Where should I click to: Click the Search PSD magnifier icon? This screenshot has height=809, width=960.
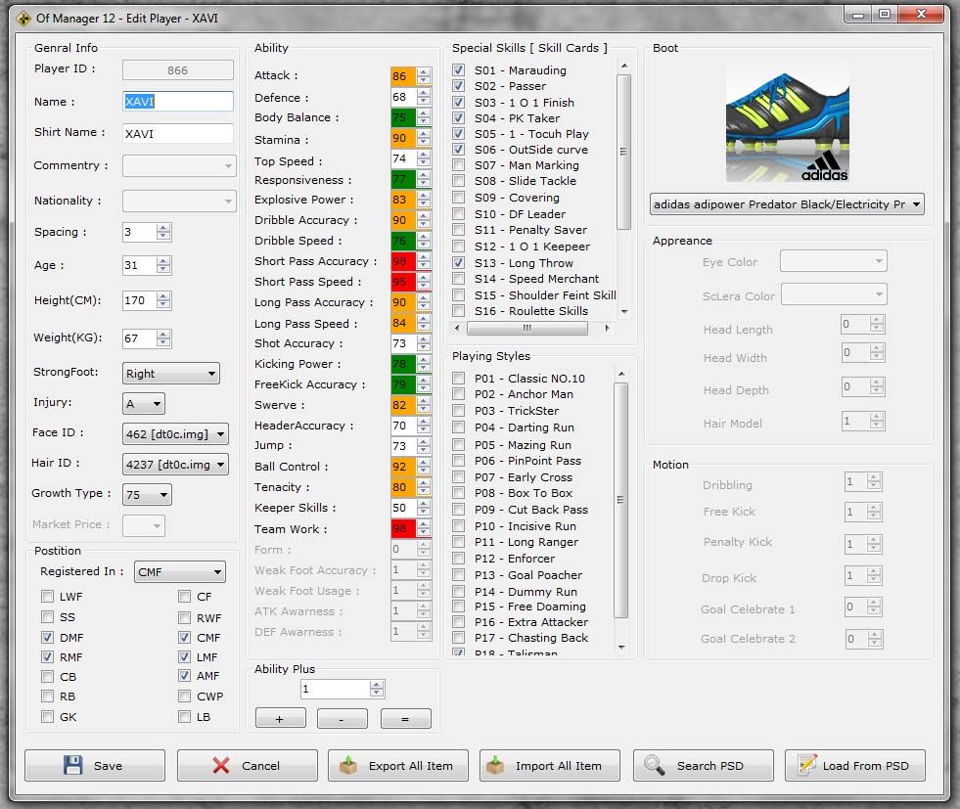(x=655, y=766)
